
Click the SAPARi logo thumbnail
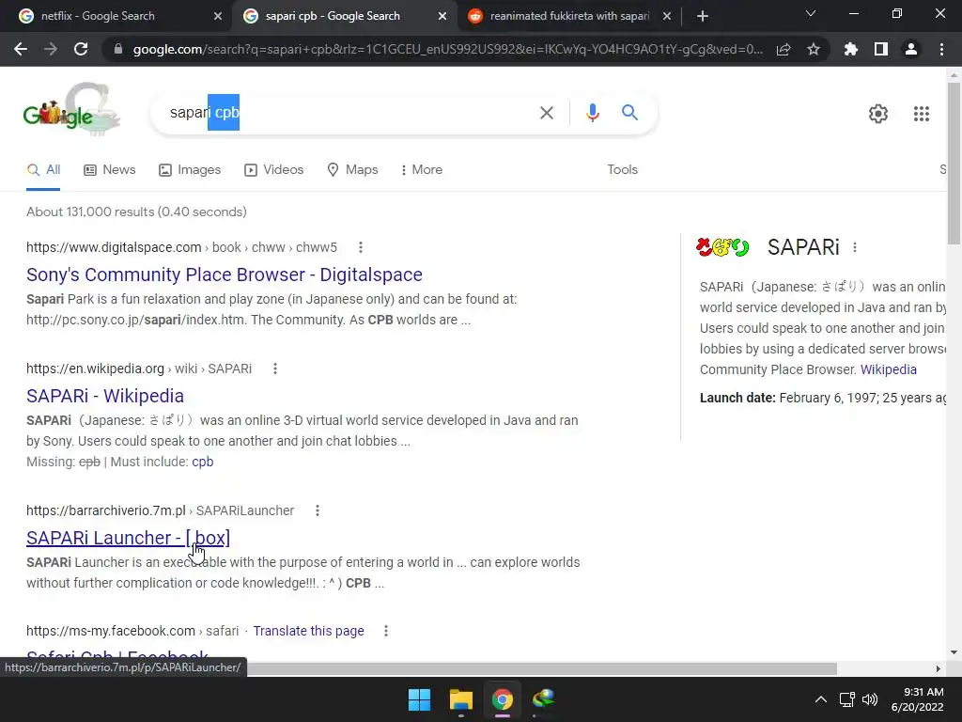pos(722,247)
